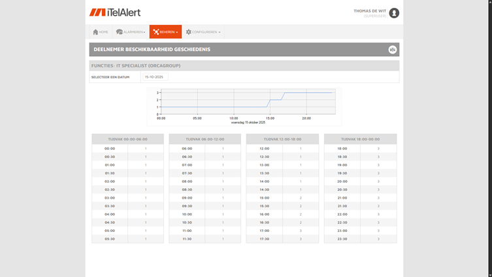492x277 pixels.
Task: Select the 06:00 time row
Action: (205, 148)
